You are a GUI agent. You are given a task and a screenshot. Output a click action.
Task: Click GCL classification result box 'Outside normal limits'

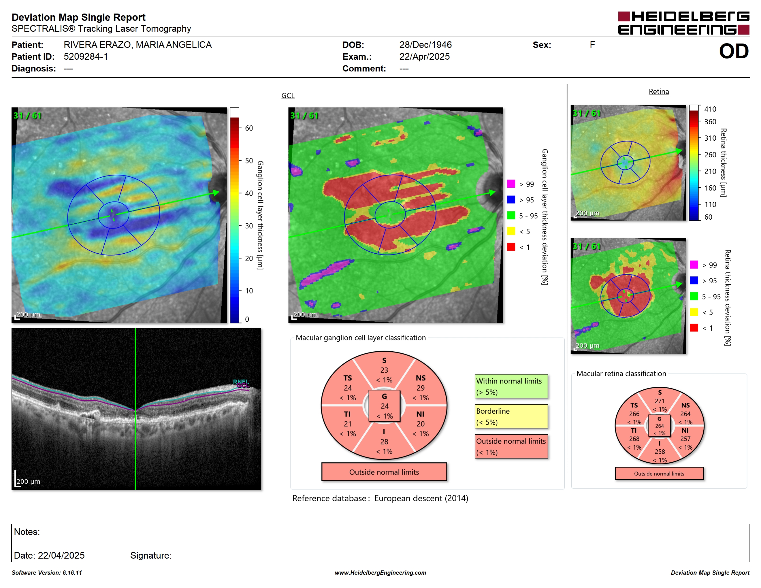click(384, 472)
